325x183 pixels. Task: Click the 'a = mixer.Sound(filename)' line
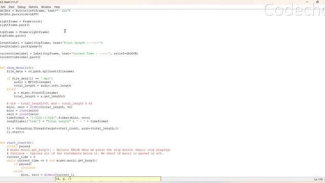coord(36,93)
